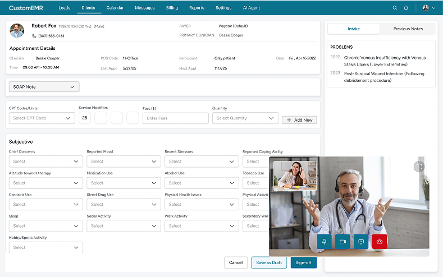This screenshot has height=277, width=443.
Task: Open the Select Quantity dropdown
Action: point(245,118)
